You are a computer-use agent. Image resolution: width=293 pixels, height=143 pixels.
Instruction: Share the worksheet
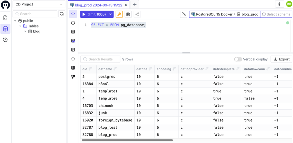[x=137, y=14]
